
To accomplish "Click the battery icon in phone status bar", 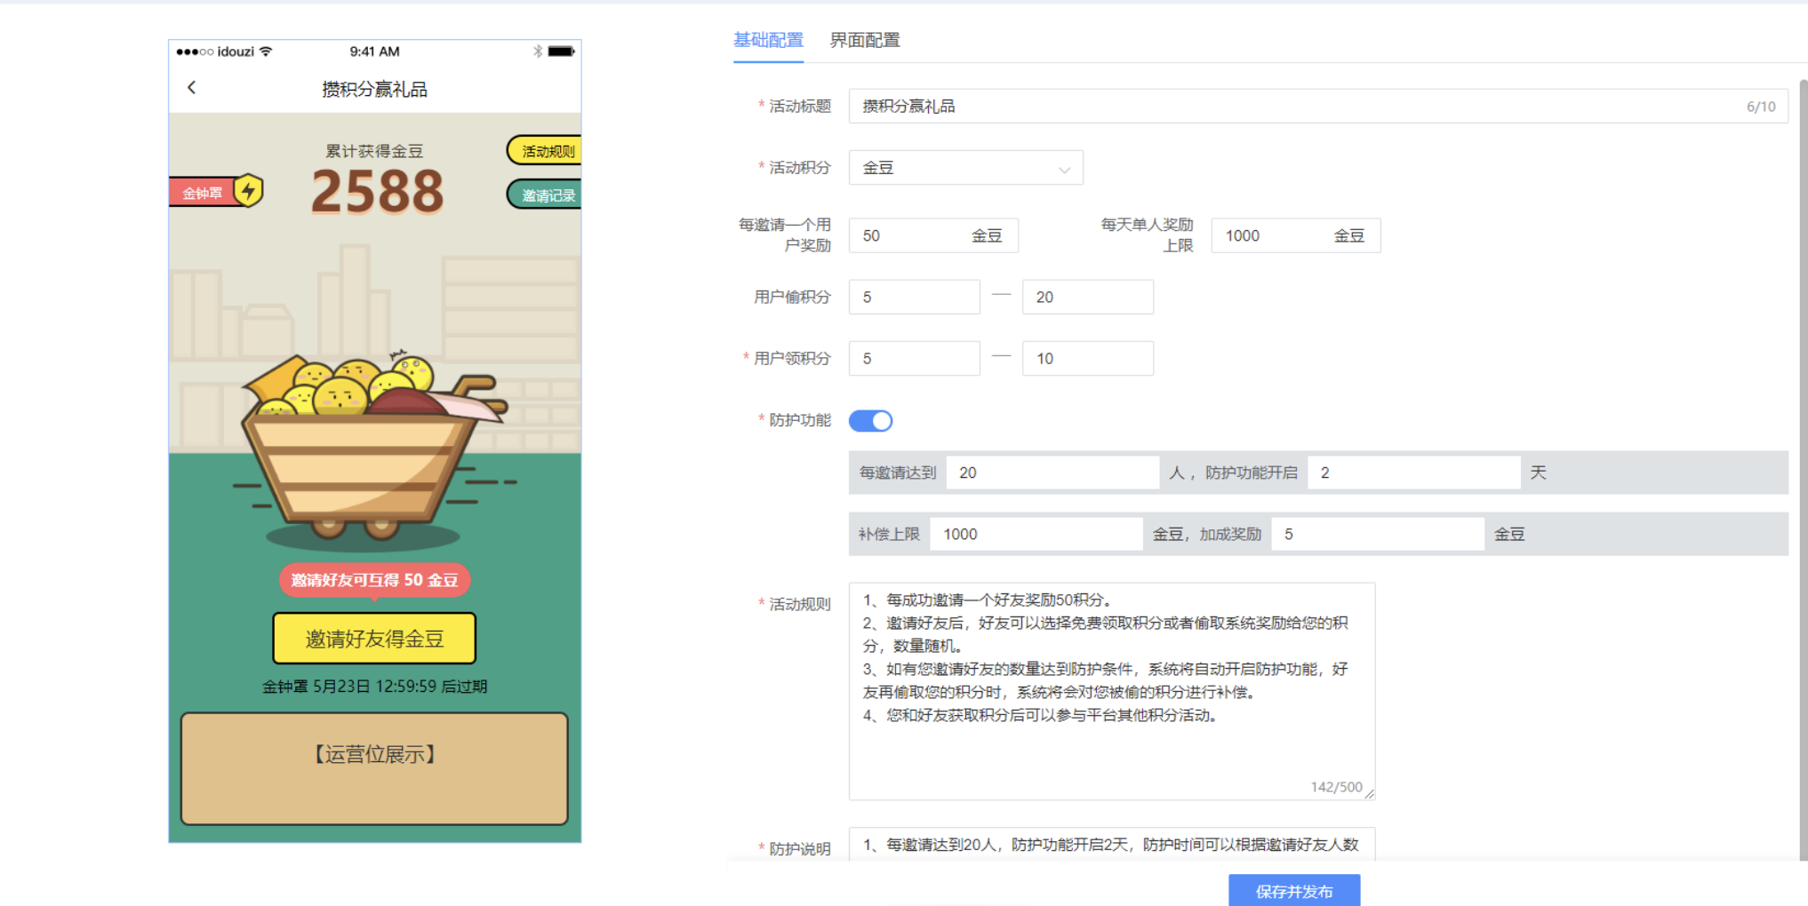I will pyautogui.click(x=561, y=52).
